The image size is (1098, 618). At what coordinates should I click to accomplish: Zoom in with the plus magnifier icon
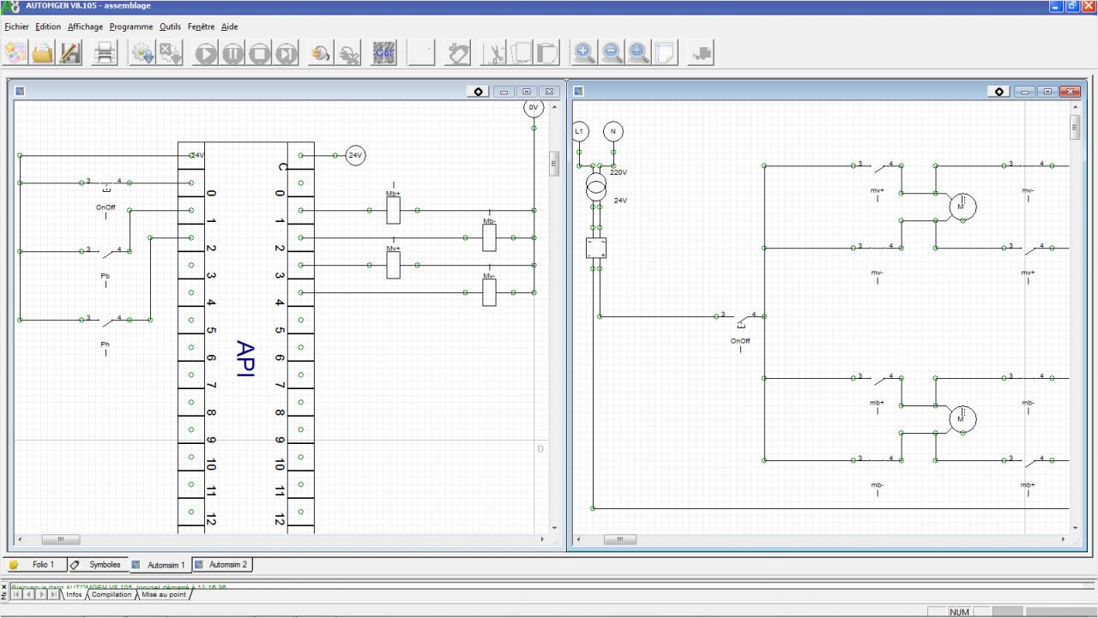point(584,53)
